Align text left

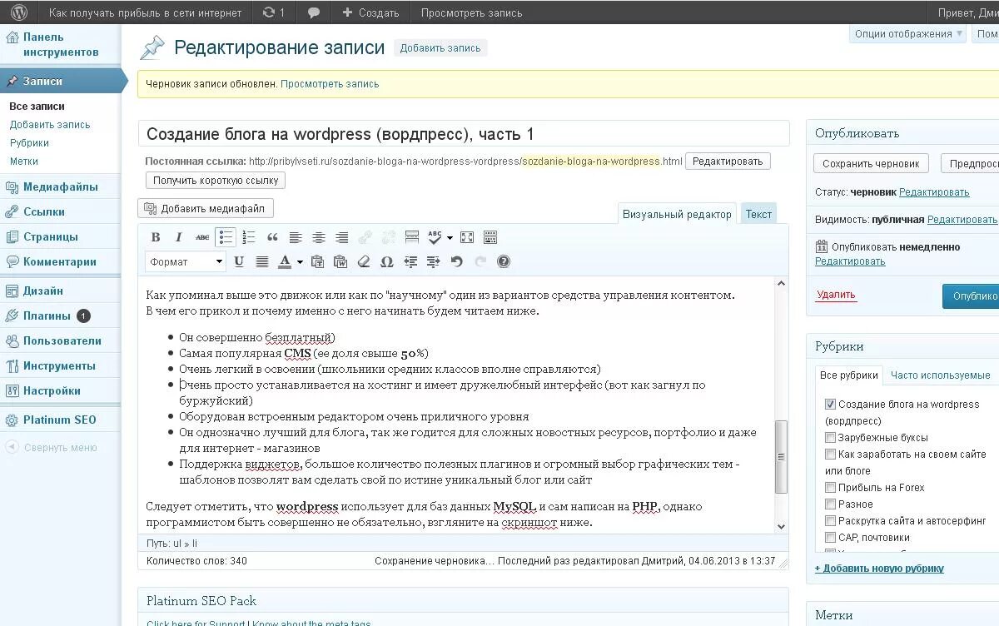click(x=296, y=237)
